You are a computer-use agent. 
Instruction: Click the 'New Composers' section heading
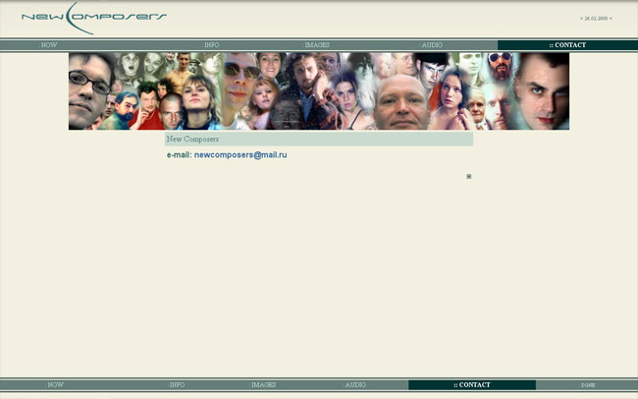coord(192,139)
